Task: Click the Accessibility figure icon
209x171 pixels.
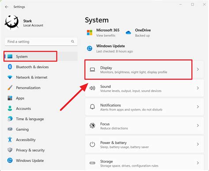Action: [x=10, y=140]
